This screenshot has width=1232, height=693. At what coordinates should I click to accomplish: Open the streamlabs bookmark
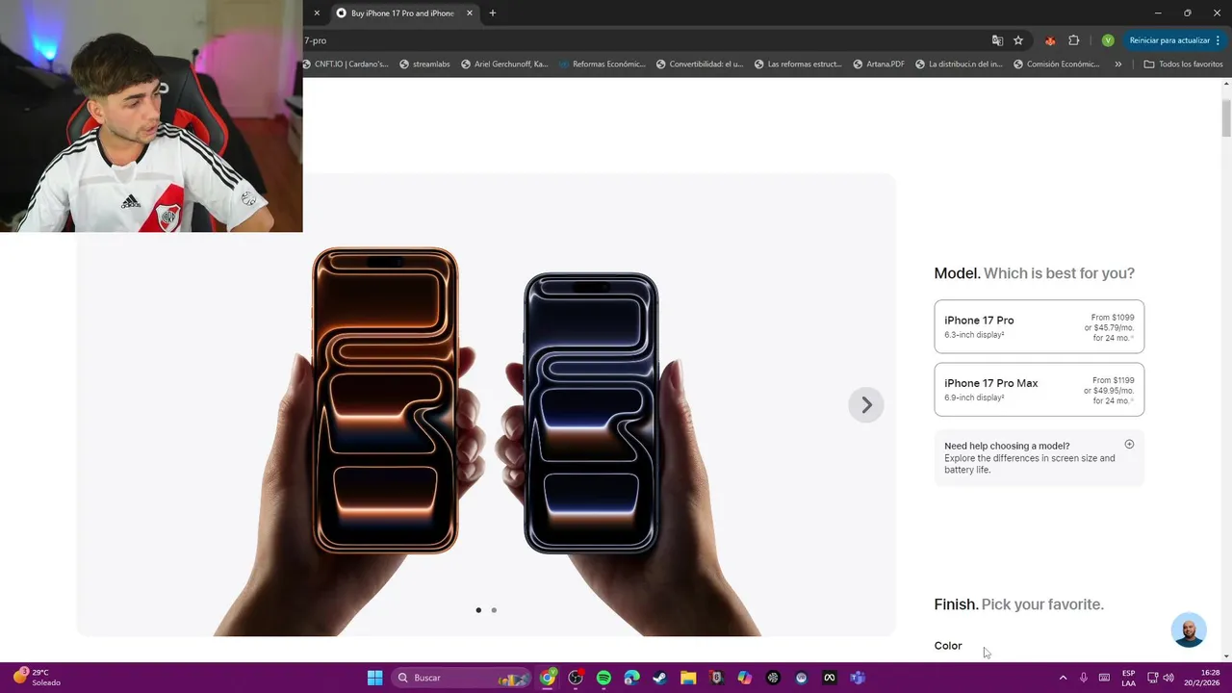pyautogui.click(x=424, y=64)
